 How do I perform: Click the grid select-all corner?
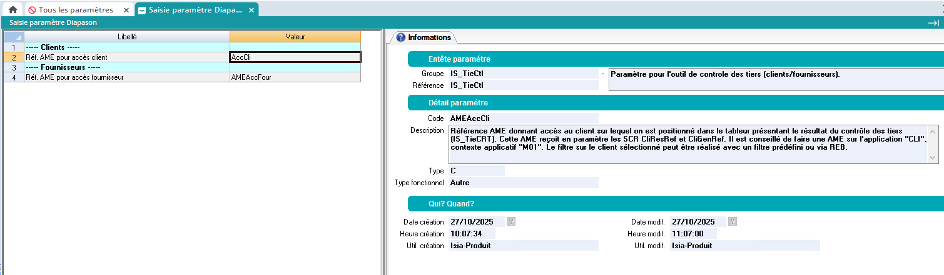coord(13,37)
